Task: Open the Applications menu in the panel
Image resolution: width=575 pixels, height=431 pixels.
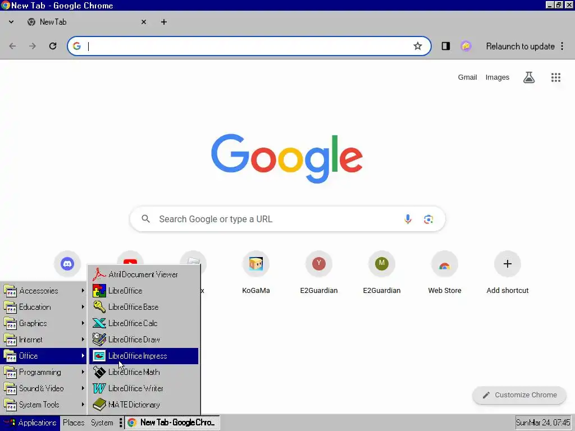Action: click(x=30, y=423)
